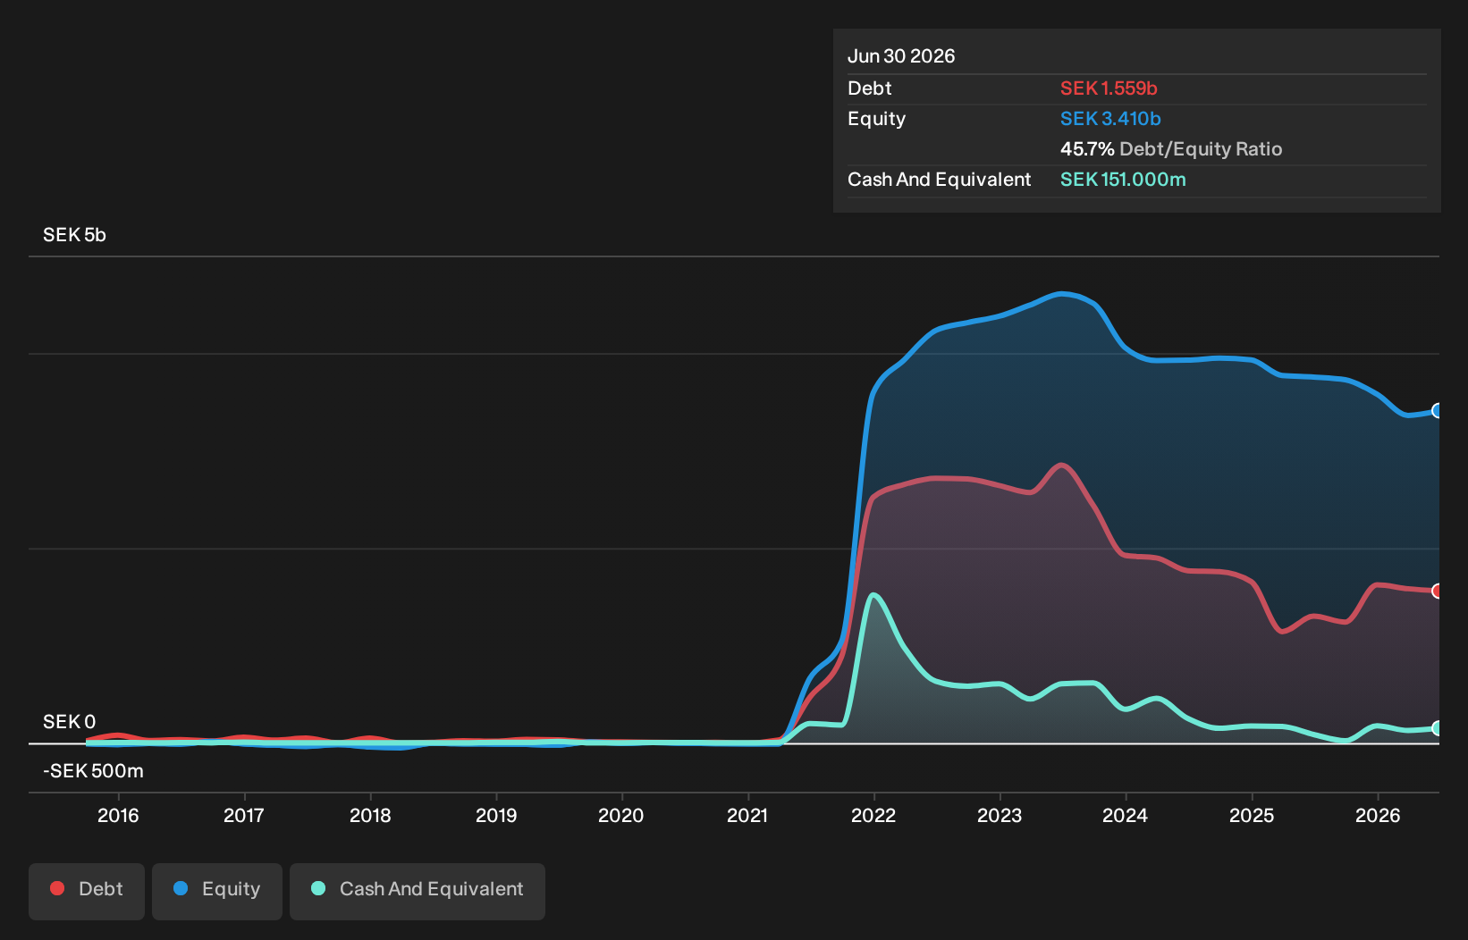Click the 2021 x-axis label
This screenshot has height=940, width=1468.
point(747,815)
